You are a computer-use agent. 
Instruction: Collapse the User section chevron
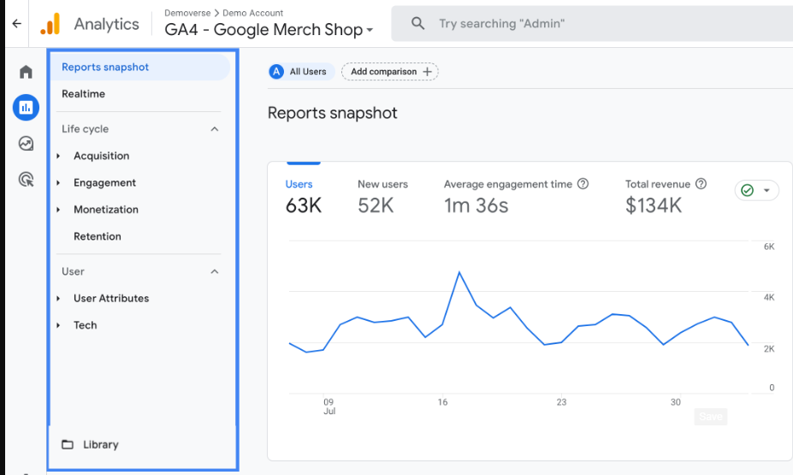(215, 271)
